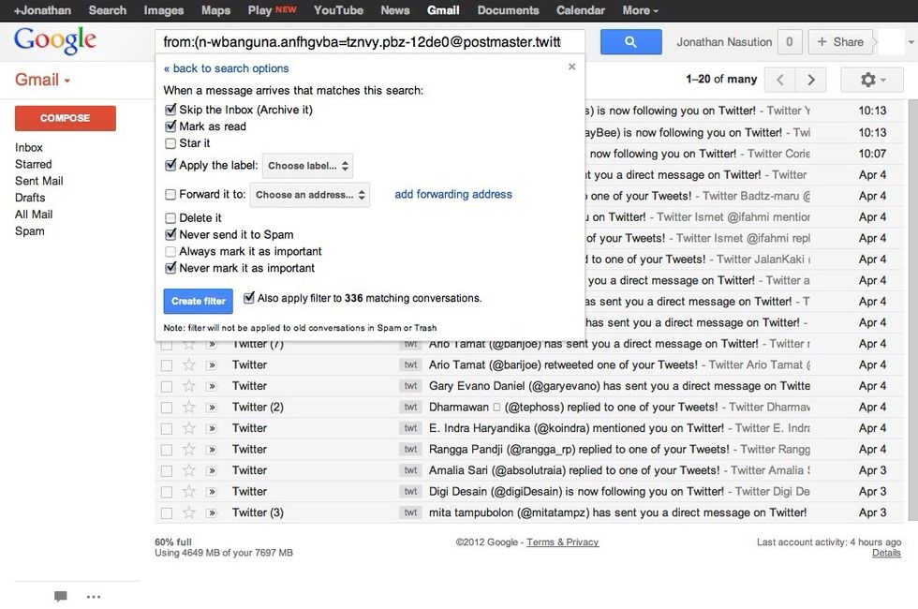
Task: Click inside the search query input field
Action: click(365, 41)
